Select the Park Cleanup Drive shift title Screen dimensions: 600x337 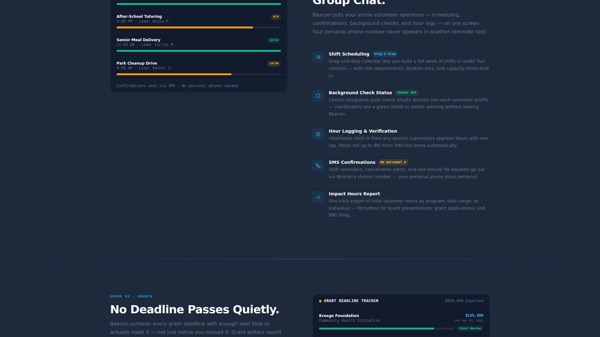tap(137, 63)
